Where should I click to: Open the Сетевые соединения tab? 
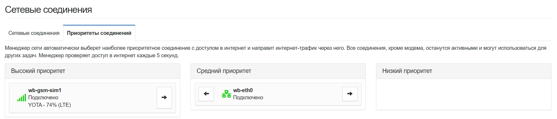[x=34, y=33]
